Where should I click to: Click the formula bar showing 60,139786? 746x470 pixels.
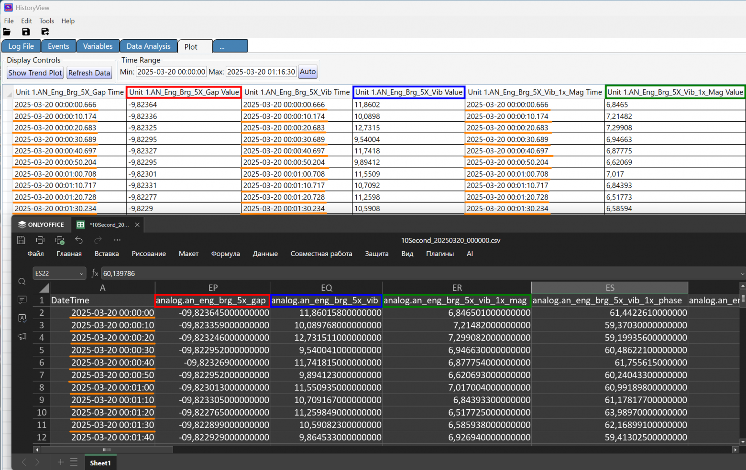point(419,274)
